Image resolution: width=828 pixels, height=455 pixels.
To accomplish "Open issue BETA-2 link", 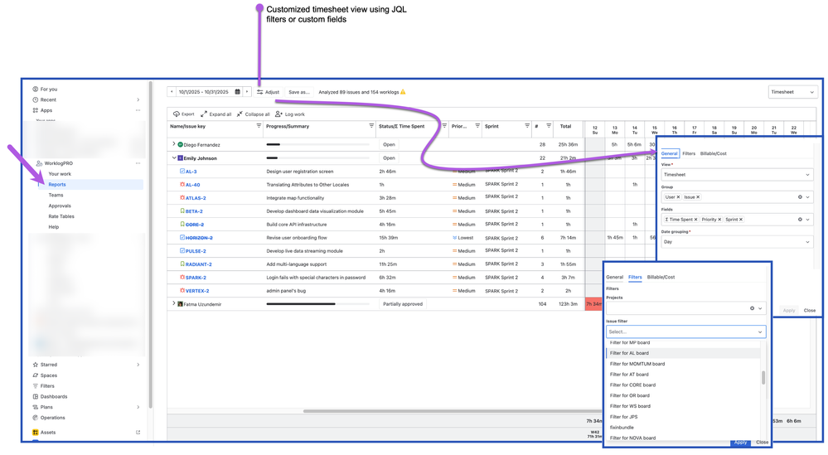I will (x=194, y=211).
